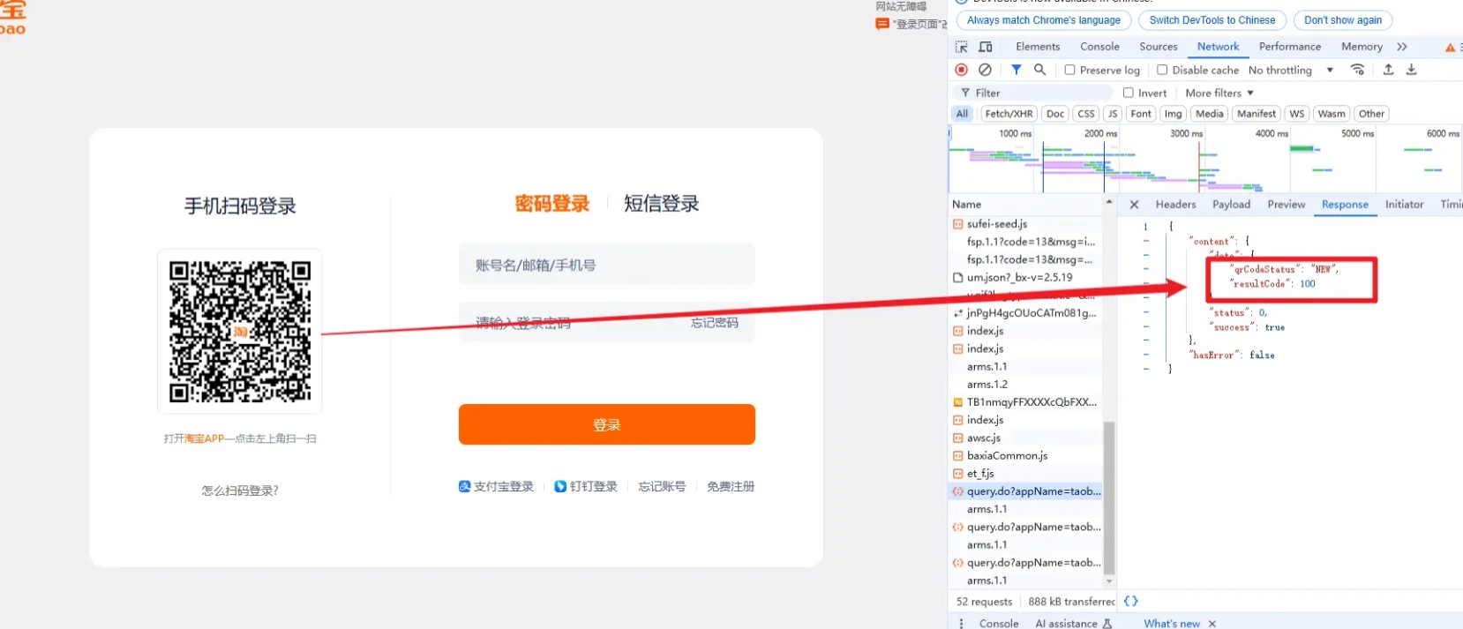The height and width of the screenshot is (629, 1463).
Task: Open DevTools drawer three-dots menu
Action: [961, 623]
